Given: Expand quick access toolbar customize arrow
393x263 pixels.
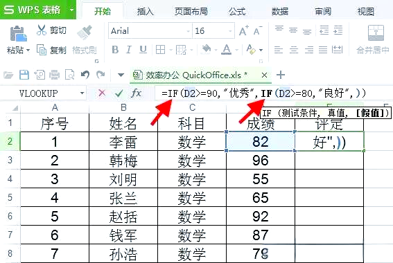Looking at the screenshot, I should [x=121, y=75].
